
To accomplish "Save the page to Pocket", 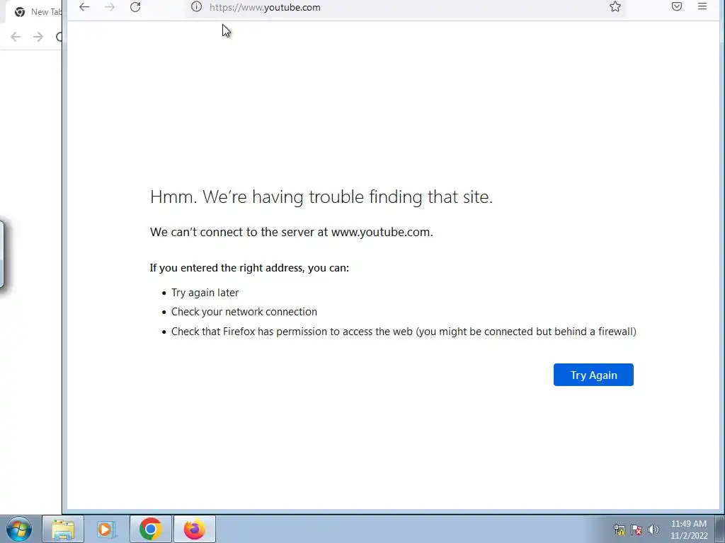I will (676, 7).
